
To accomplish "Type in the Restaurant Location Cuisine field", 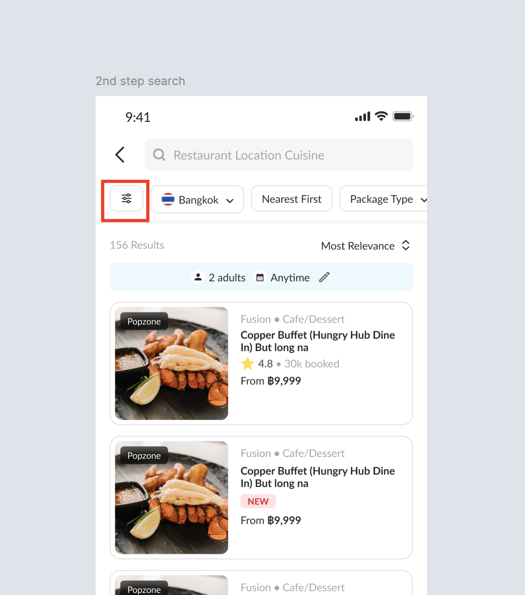I will [x=279, y=155].
